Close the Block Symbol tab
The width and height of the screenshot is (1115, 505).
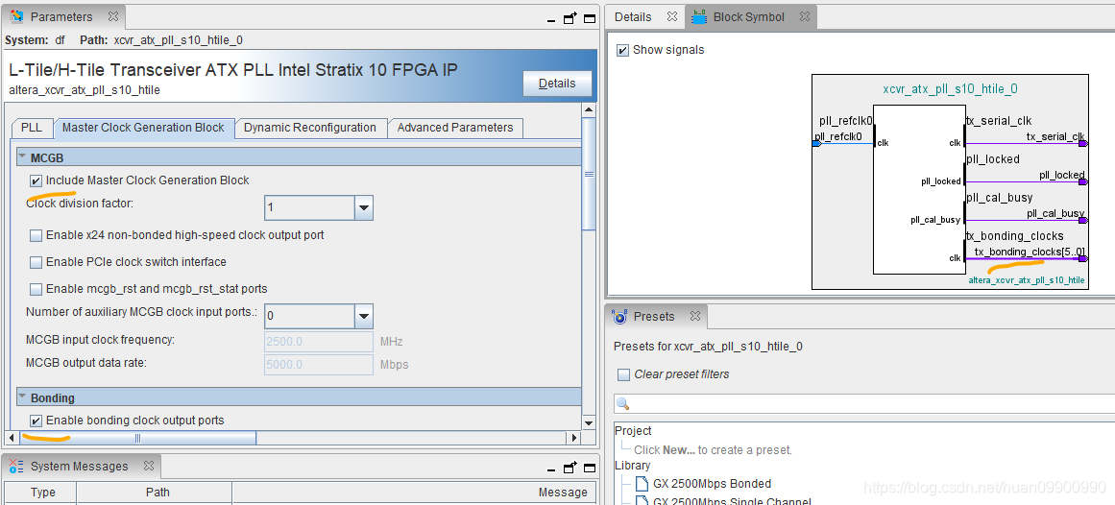tap(804, 16)
